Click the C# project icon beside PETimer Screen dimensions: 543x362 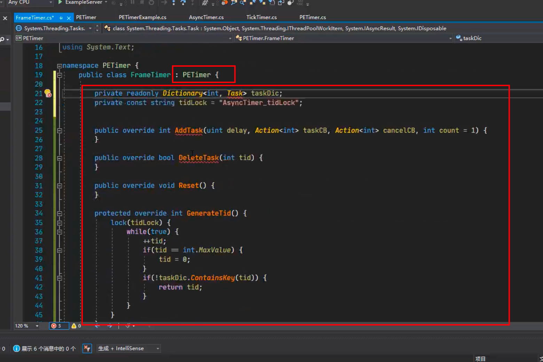[19, 38]
